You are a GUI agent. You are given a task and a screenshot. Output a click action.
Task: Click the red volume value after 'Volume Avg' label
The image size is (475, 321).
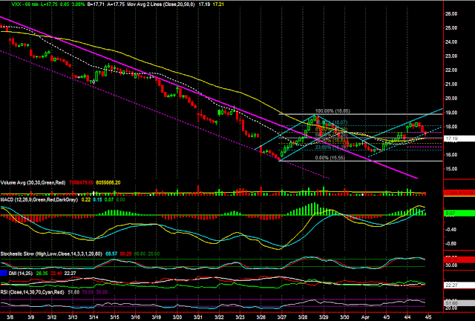tap(81, 182)
